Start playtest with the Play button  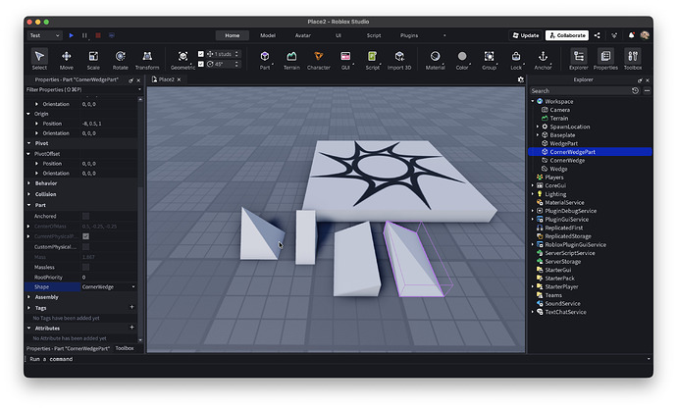coord(72,35)
